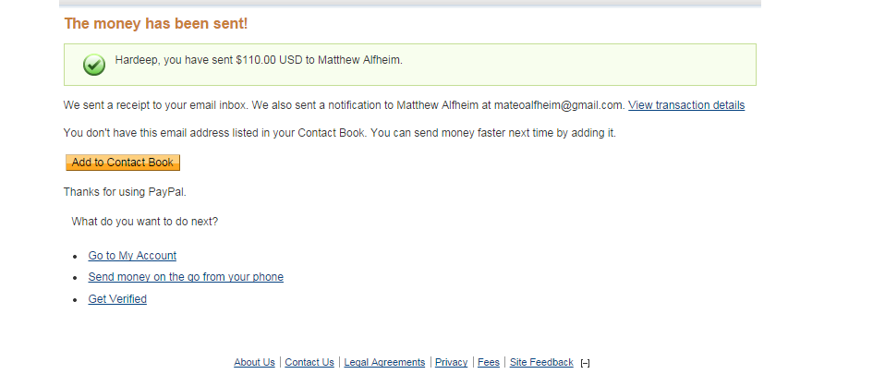This screenshot has height=374, width=873.
Task: Open the View transaction details link
Action: point(685,105)
